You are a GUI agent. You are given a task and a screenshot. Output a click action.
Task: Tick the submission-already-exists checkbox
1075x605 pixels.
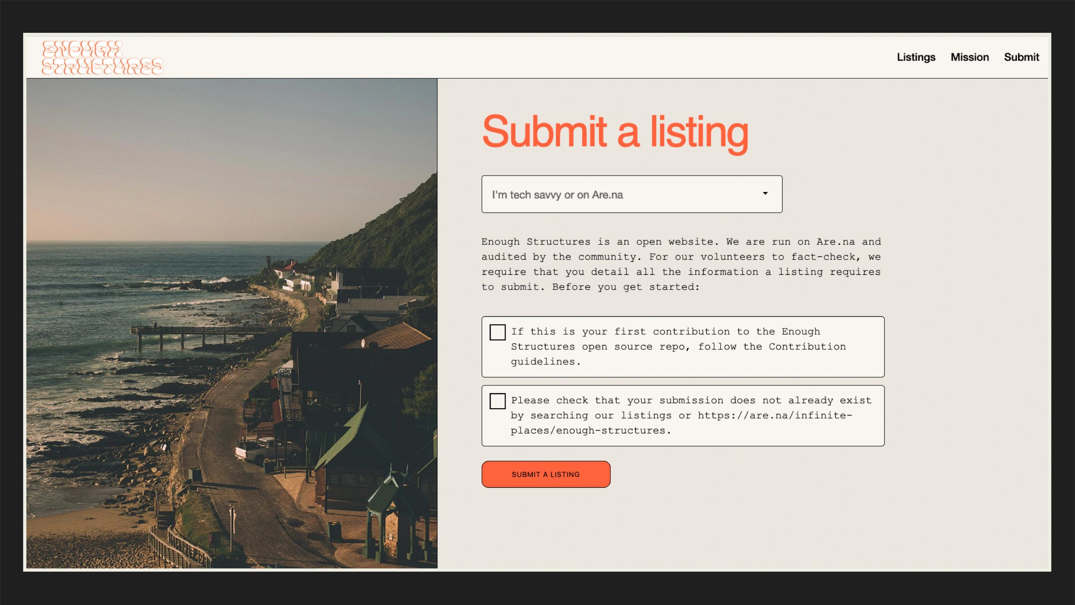497,401
